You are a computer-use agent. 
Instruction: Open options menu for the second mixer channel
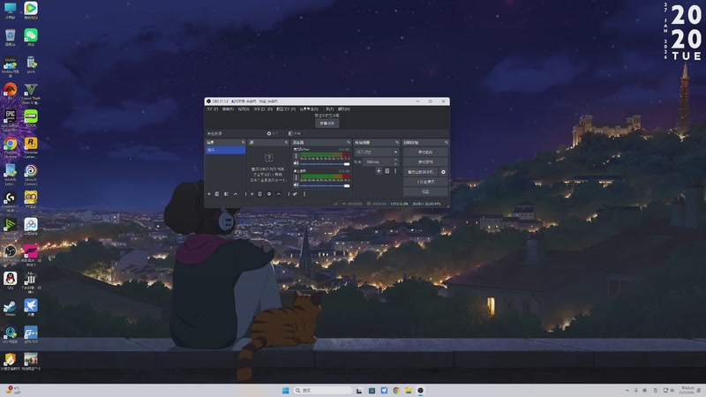(x=296, y=177)
